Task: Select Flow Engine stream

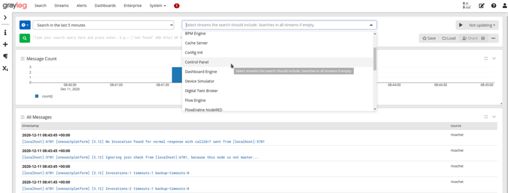Action: [277, 100]
